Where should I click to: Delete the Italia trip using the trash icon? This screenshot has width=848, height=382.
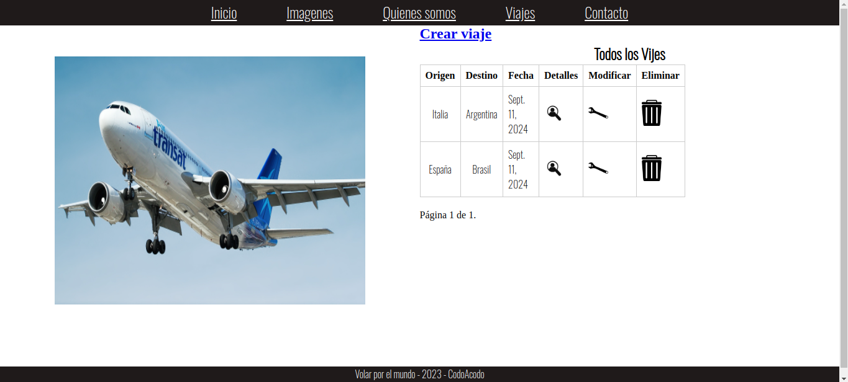pos(651,113)
